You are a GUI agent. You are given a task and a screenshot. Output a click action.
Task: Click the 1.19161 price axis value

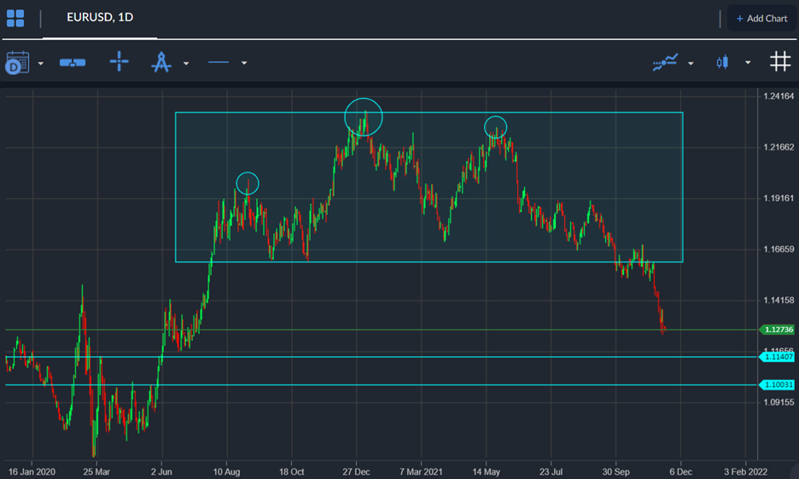click(x=779, y=198)
